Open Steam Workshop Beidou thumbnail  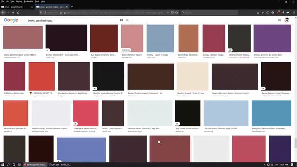click(235, 77)
